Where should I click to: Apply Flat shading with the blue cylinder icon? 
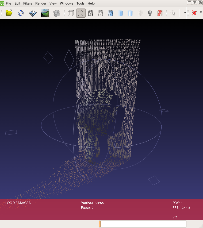click(x=120, y=13)
